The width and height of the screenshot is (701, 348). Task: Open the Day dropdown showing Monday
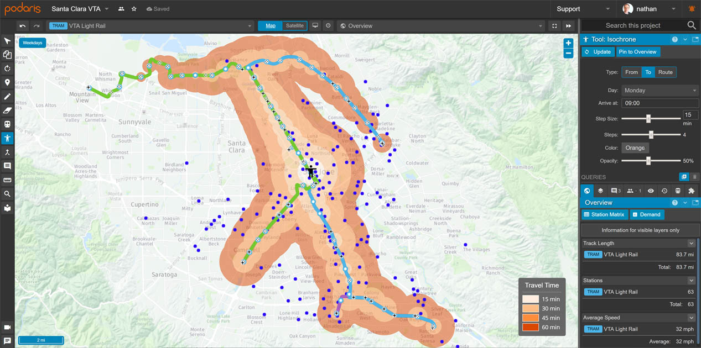660,91
